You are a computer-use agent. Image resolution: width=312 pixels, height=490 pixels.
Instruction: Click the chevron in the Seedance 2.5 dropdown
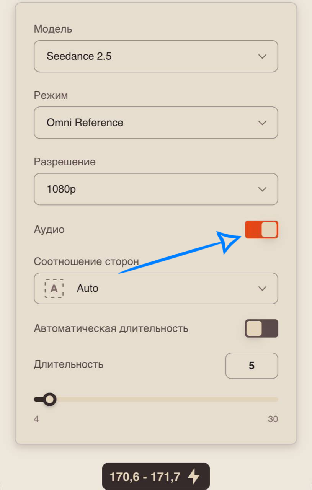click(x=262, y=56)
